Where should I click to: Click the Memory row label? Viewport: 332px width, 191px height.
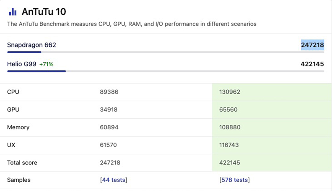18,127
